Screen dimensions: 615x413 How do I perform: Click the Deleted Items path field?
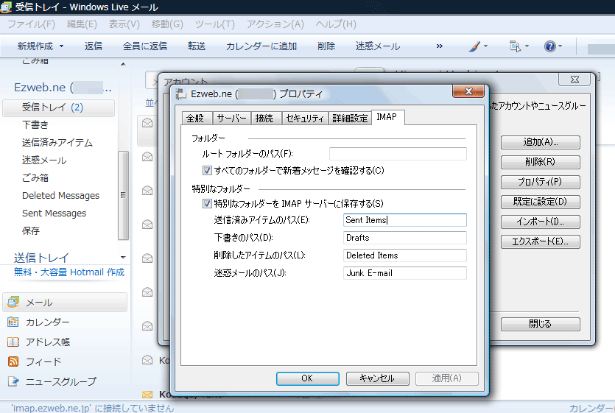click(x=405, y=255)
